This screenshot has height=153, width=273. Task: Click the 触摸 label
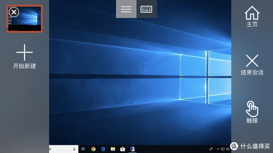click(x=252, y=120)
